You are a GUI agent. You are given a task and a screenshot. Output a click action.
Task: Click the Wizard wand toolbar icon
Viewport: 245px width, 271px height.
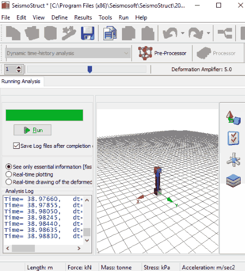pyautogui.click(x=69, y=33)
